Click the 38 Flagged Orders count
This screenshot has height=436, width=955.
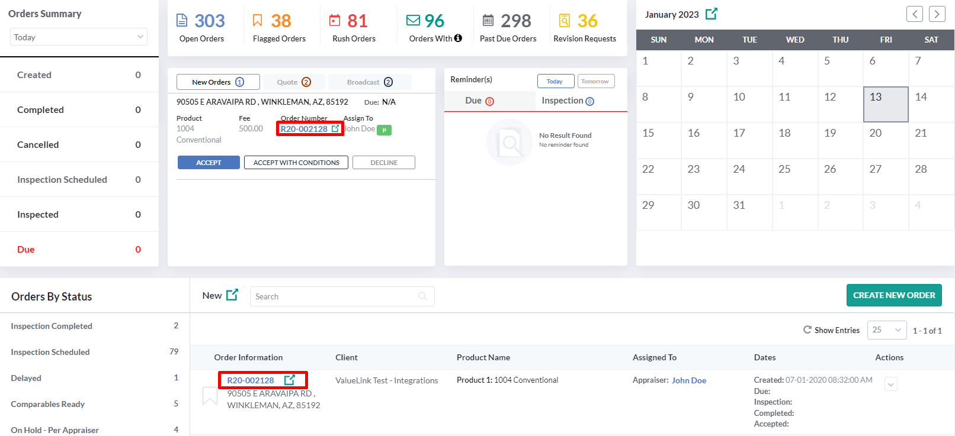pyautogui.click(x=281, y=21)
